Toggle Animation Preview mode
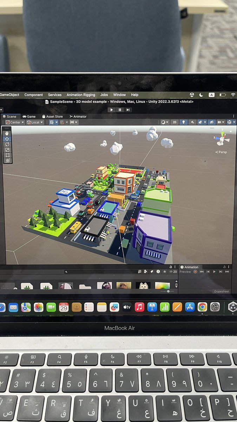The height and width of the screenshot is (422, 237). click(x=185, y=271)
